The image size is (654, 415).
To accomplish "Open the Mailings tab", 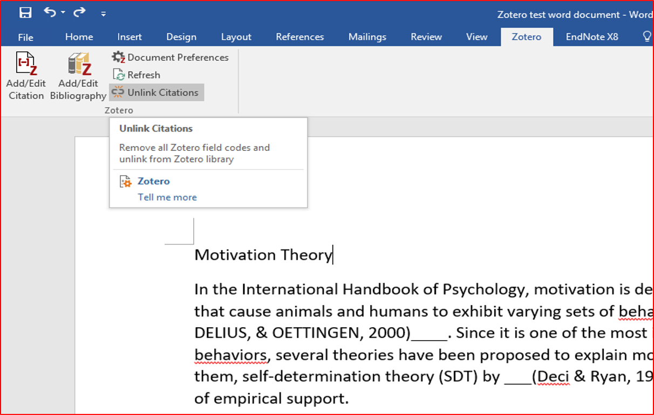I will [367, 37].
